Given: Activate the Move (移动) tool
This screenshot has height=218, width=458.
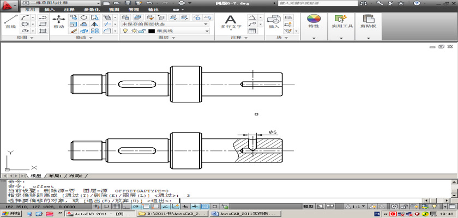Looking at the screenshot, I should pyautogui.click(x=58, y=22).
